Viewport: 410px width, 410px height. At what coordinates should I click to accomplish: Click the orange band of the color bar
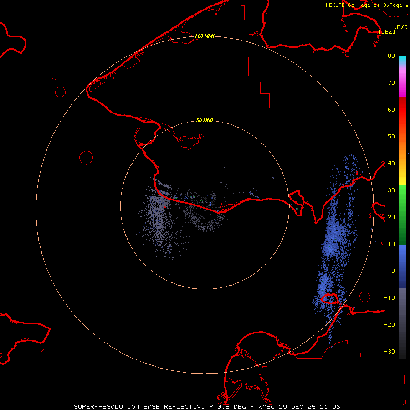click(402, 149)
